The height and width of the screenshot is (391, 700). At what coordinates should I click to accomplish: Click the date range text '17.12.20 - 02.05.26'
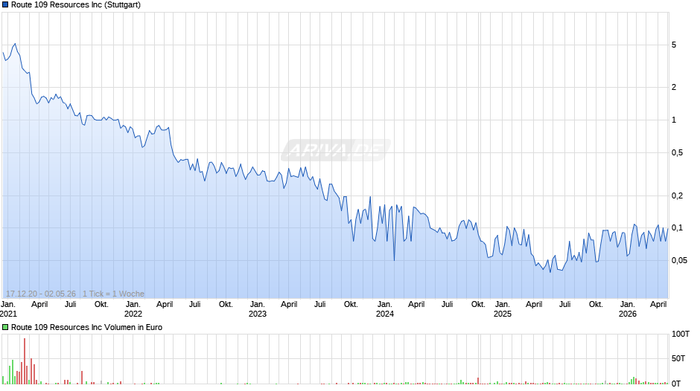point(41,294)
